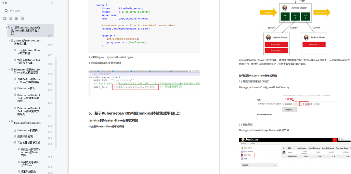Image resolution: width=351 pixels, height=174 pixels.
Task: Click bookmark icon beside 什么是Master-Slave分布式构建
Action: coord(16,50)
